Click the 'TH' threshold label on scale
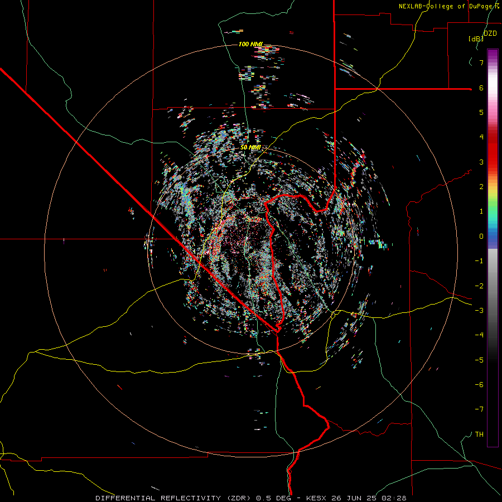 [x=479, y=435]
